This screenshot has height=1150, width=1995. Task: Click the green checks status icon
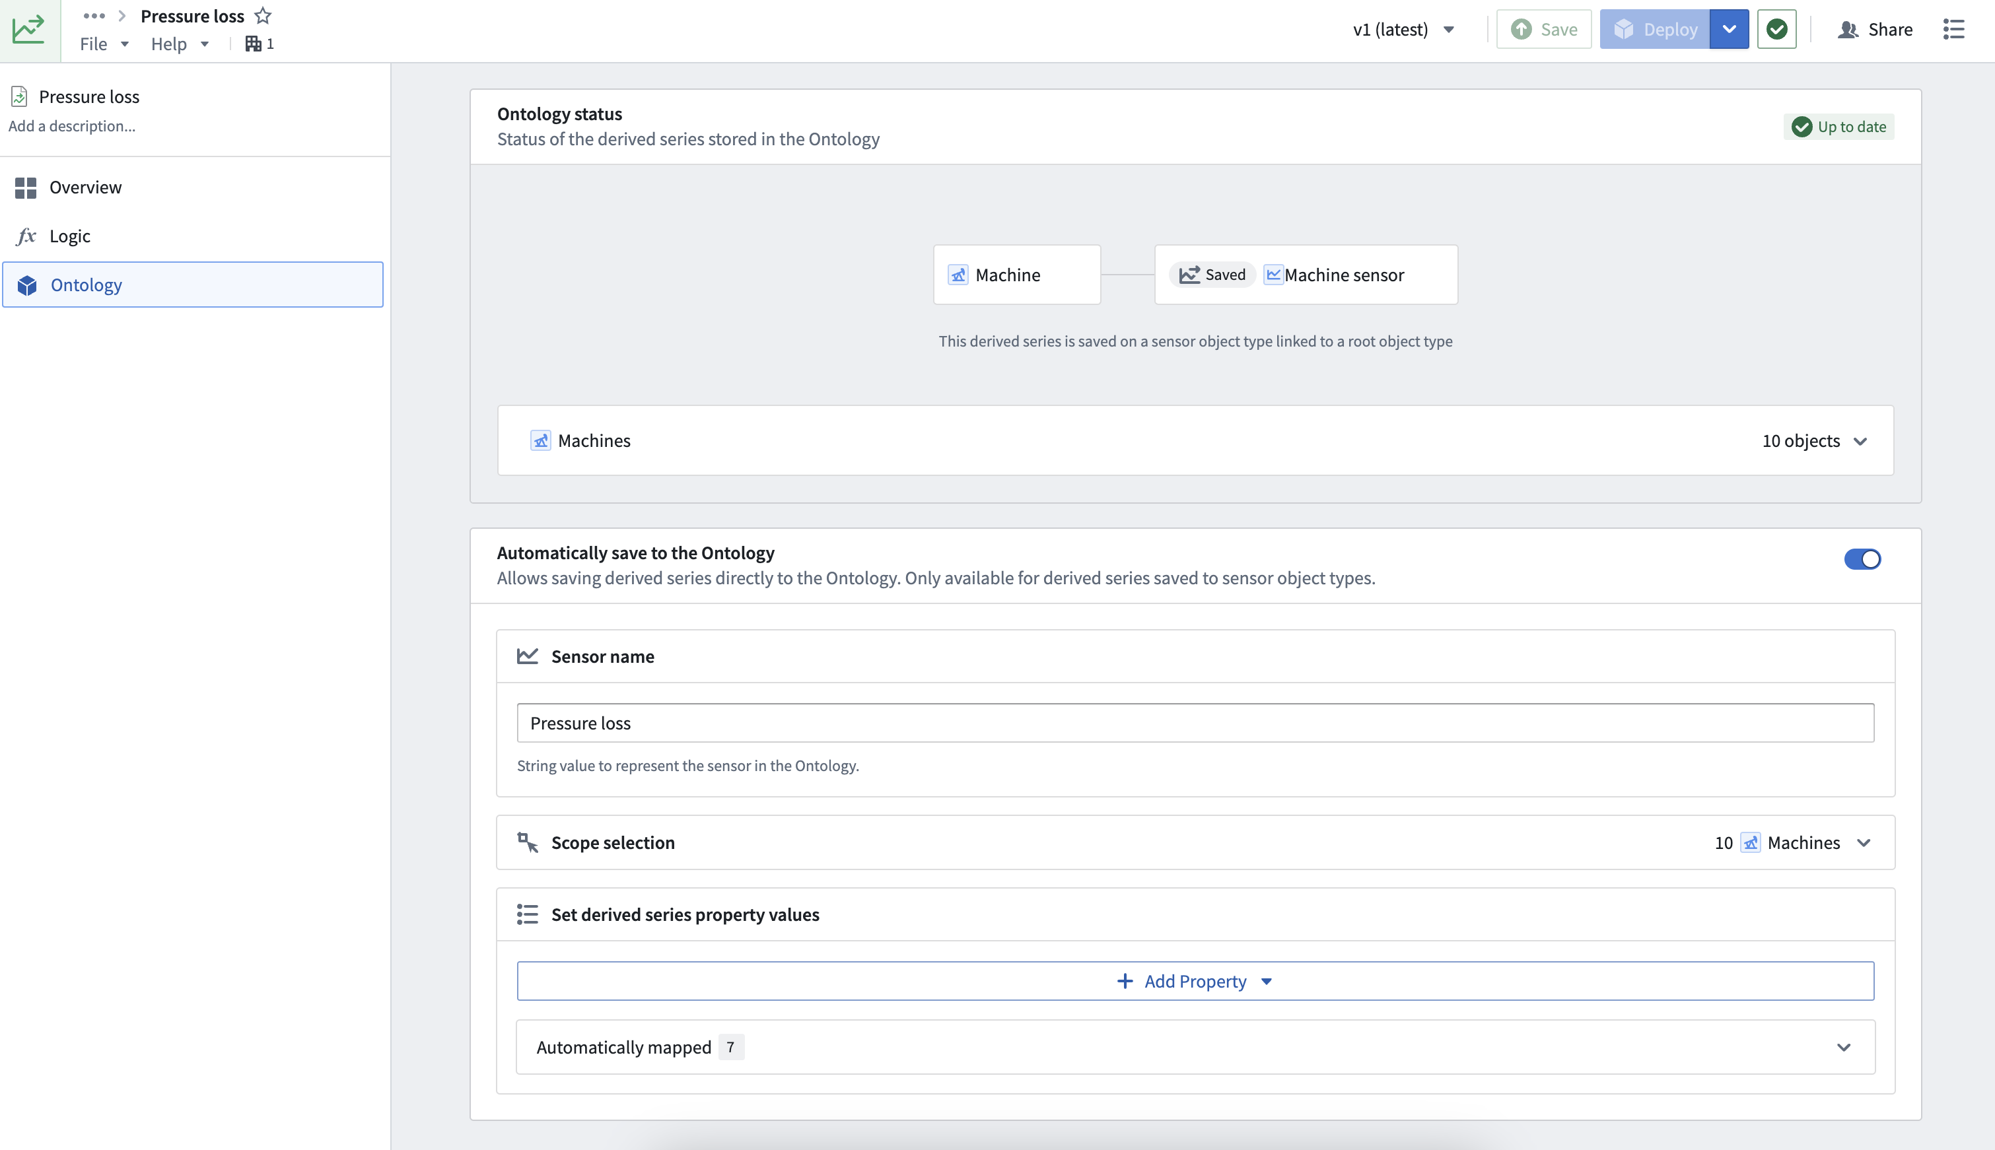tap(1777, 29)
